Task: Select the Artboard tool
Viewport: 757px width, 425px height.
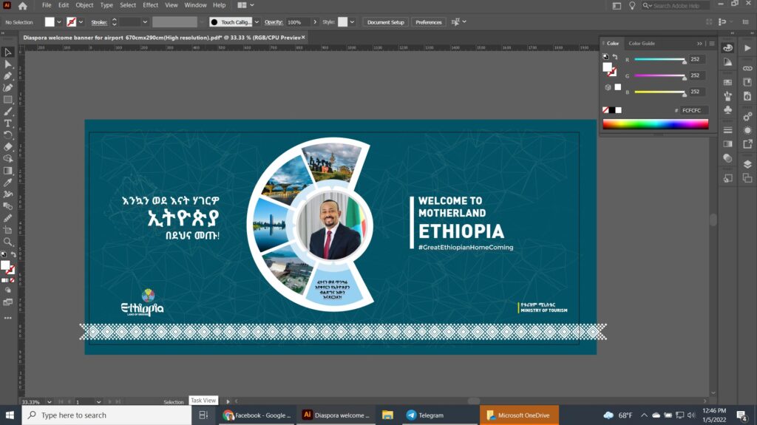Action: 7,230
